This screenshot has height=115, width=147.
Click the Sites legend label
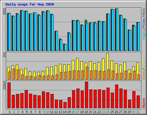144,75
